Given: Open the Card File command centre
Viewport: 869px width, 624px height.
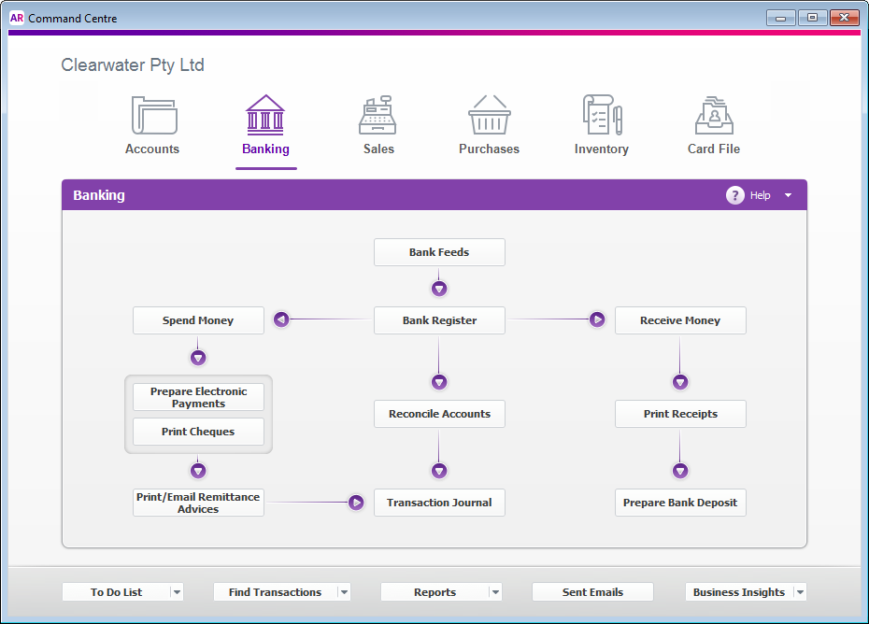Looking at the screenshot, I should (713, 121).
